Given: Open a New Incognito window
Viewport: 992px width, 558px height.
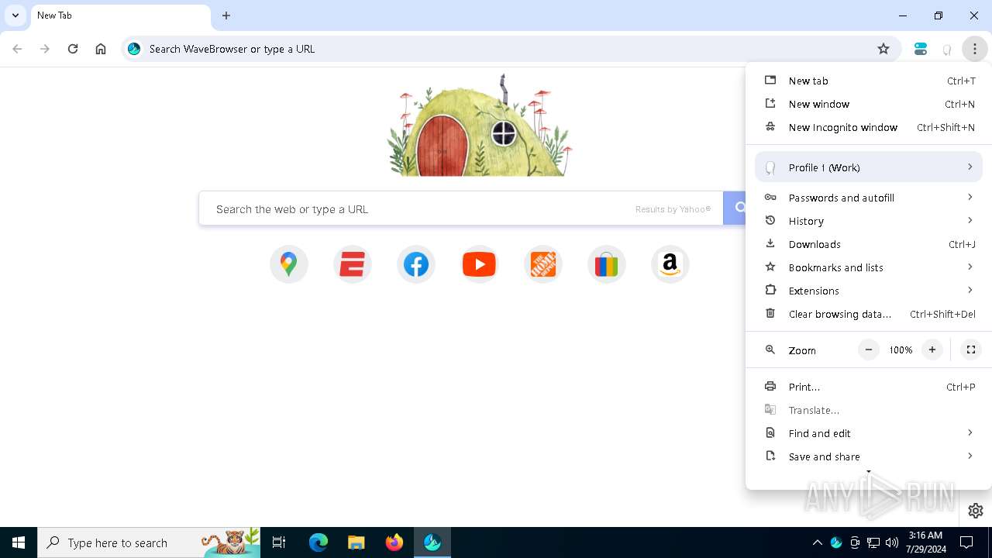Looking at the screenshot, I should [x=869, y=127].
